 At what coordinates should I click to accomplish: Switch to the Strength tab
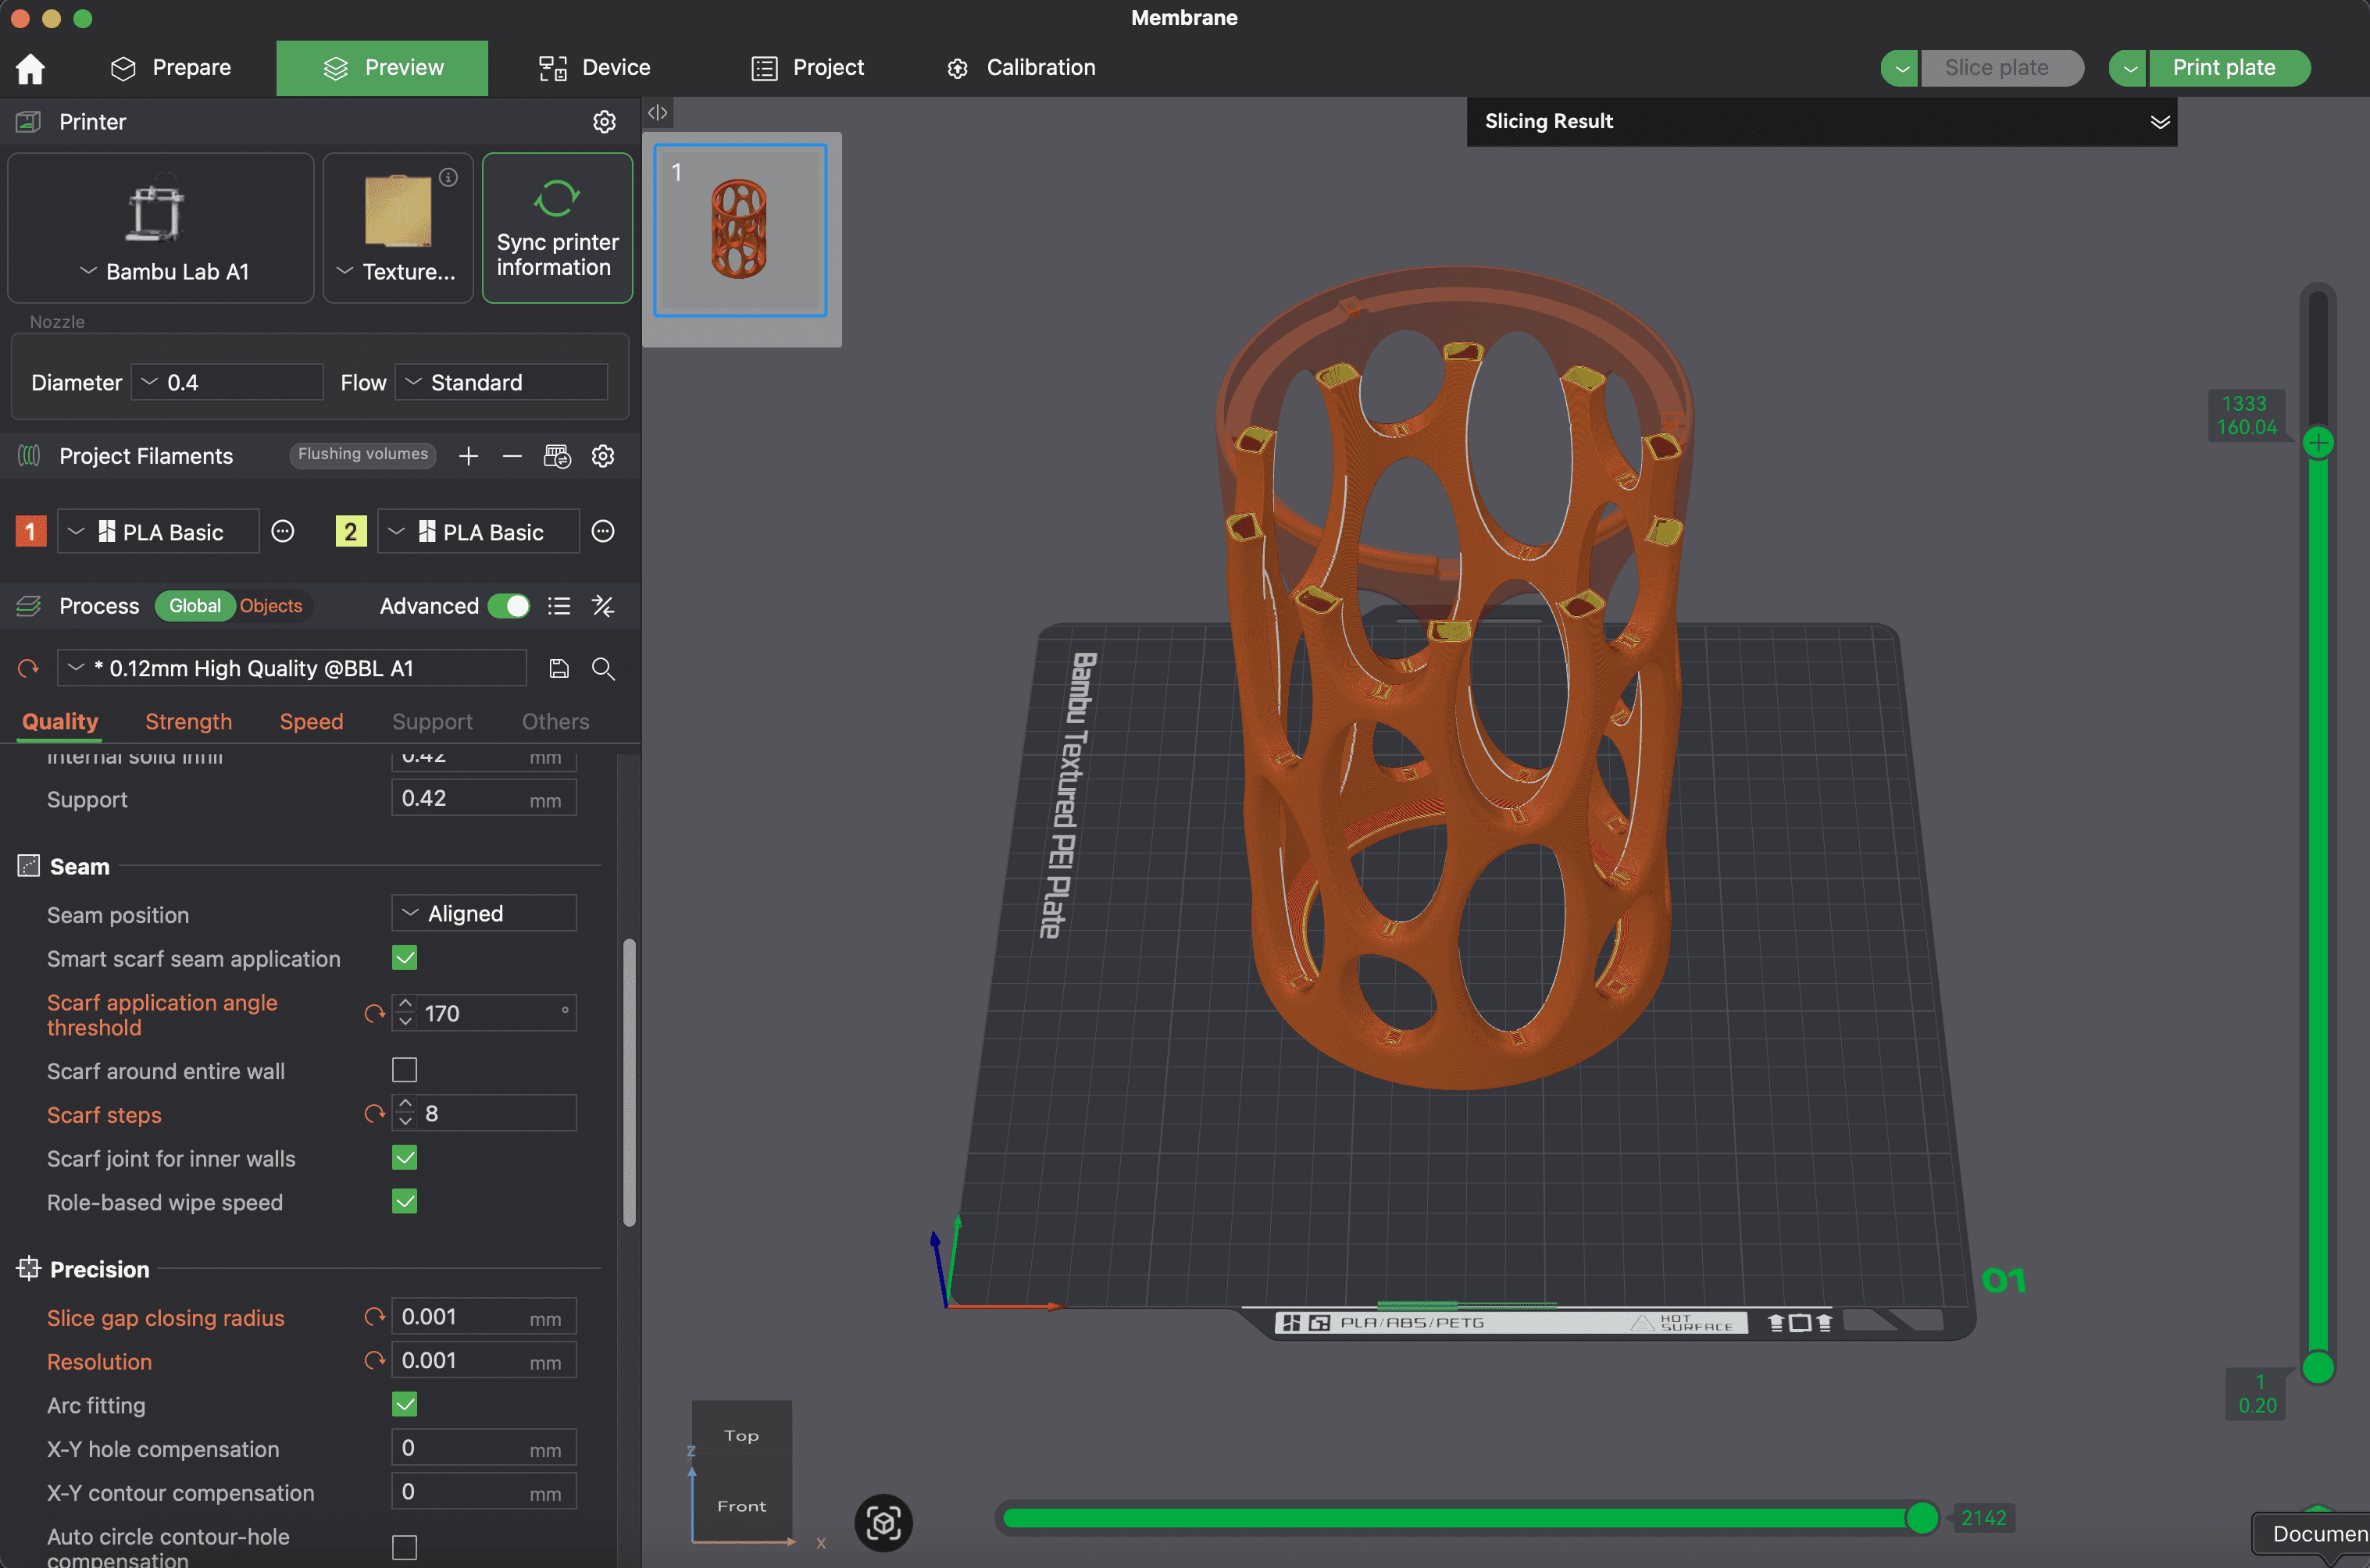coord(188,721)
